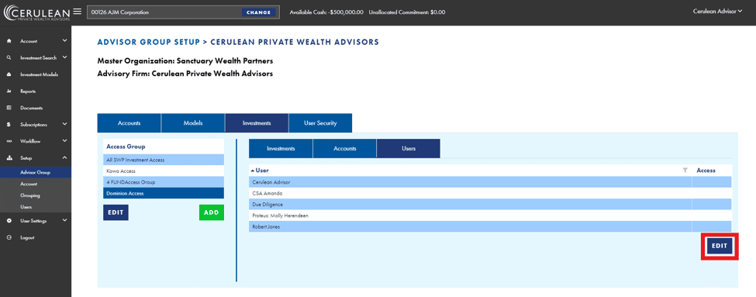
Task: Click the Subscriptions dollar icon
Action: (x=9, y=124)
